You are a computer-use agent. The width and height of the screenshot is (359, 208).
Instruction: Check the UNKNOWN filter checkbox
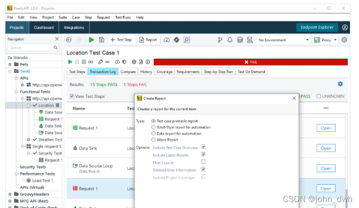click(x=319, y=96)
